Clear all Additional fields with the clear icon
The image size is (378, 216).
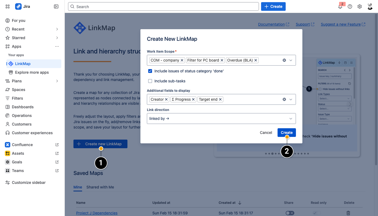click(284, 99)
